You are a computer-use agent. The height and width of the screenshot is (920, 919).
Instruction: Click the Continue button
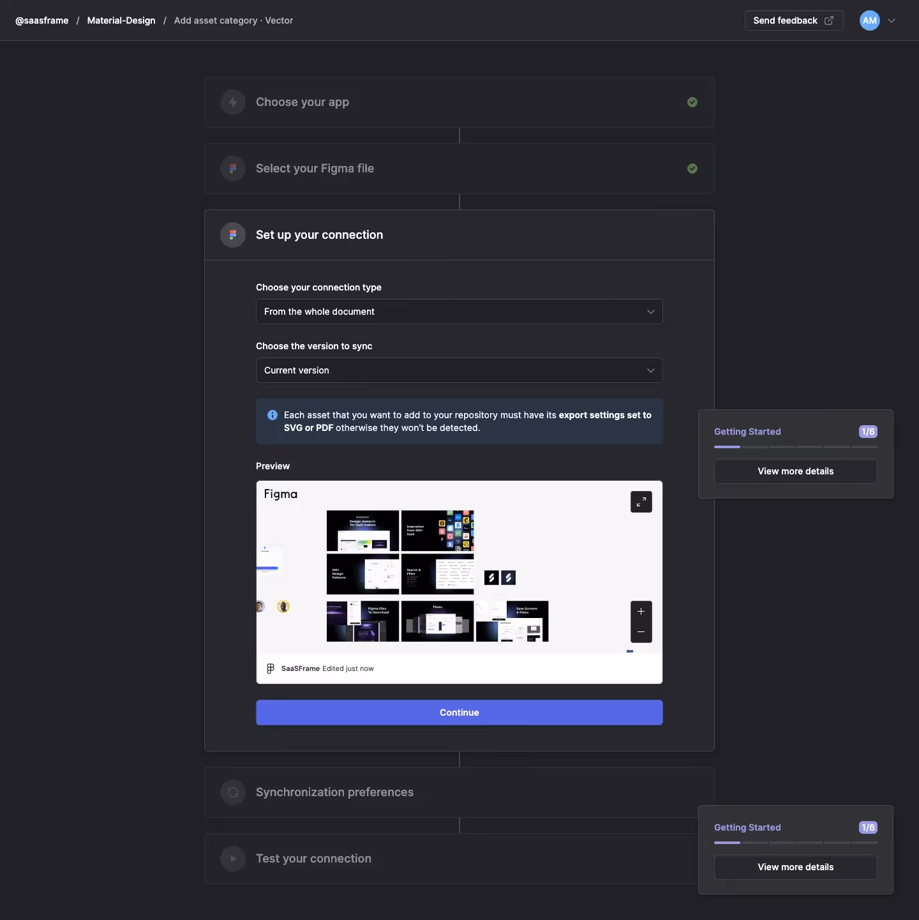coord(459,713)
